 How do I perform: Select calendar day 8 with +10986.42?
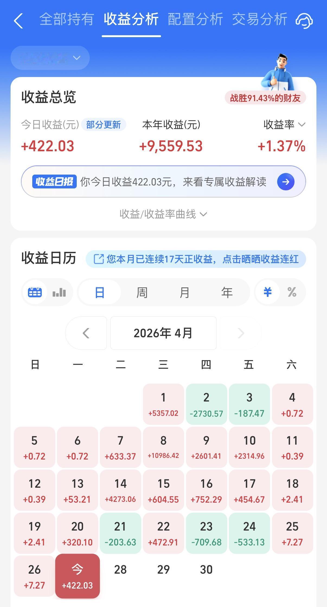pyautogui.click(x=163, y=447)
